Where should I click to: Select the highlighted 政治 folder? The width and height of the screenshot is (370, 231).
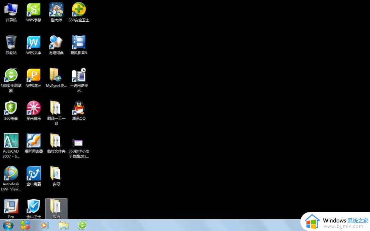[x=56, y=209]
